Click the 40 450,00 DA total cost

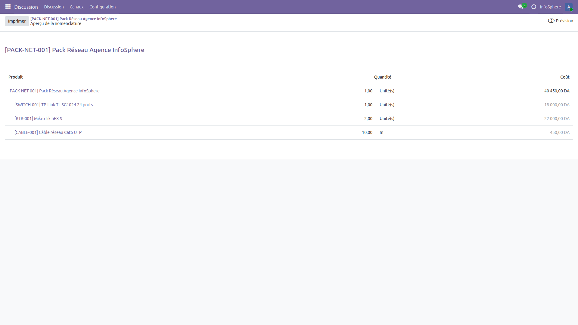click(x=557, y=91)
